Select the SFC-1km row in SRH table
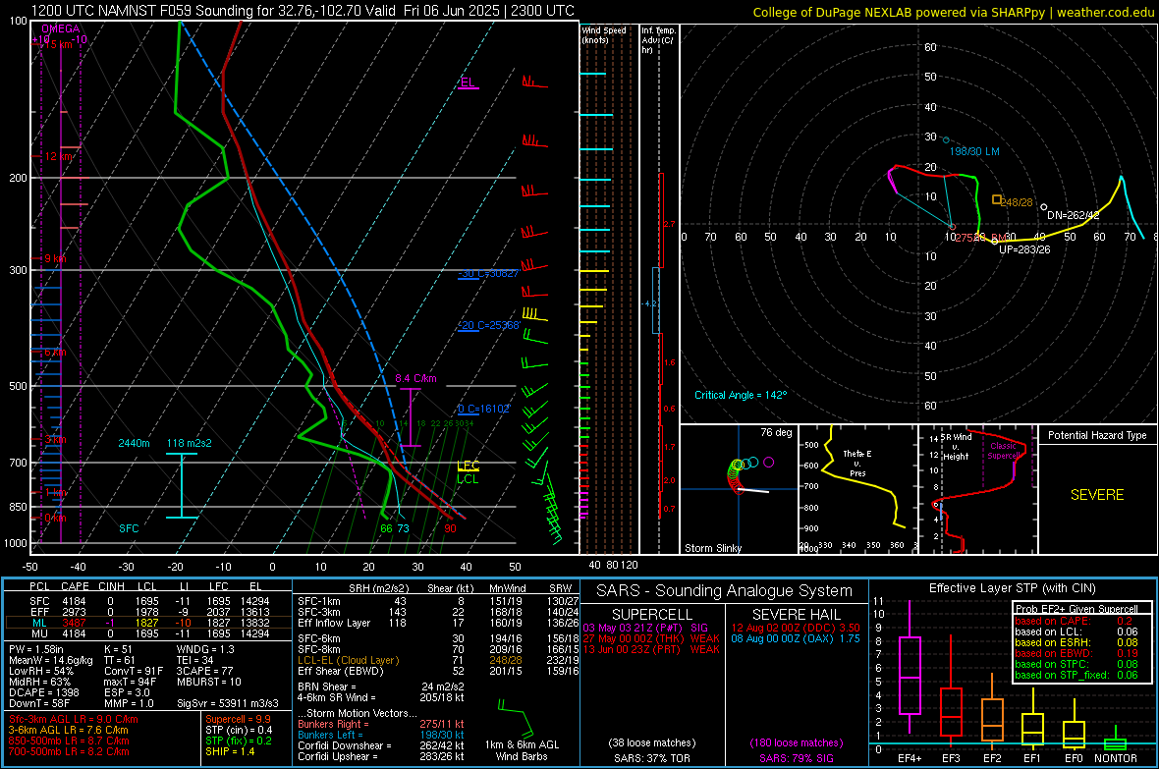The width and height of the screenshot is (1159, 769). (x=438, y=602)
